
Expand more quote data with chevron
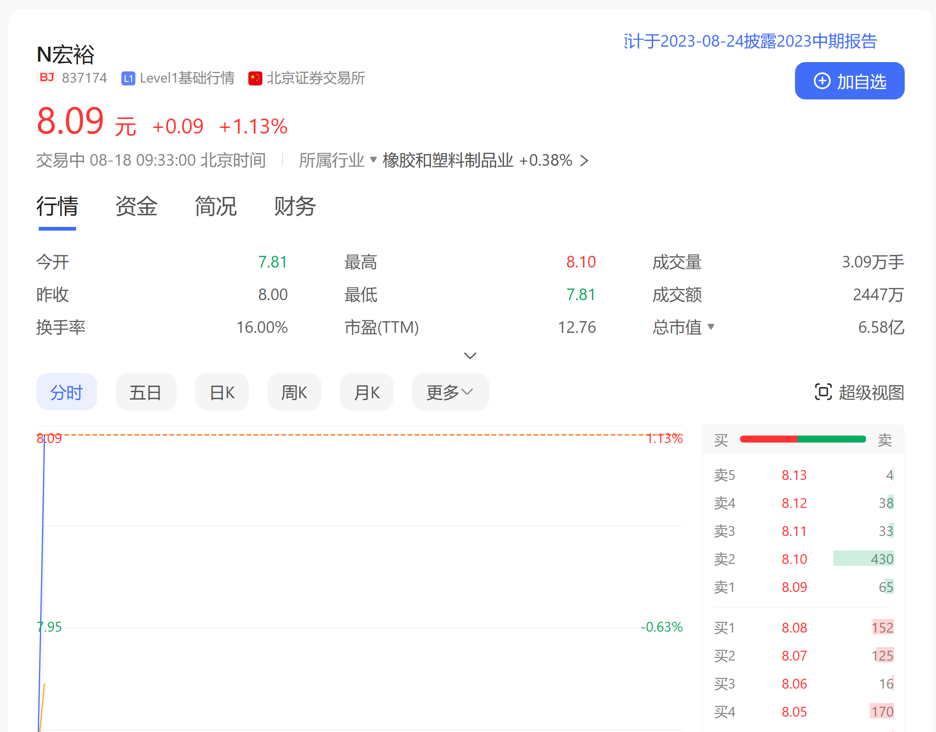tap(470, 356)
